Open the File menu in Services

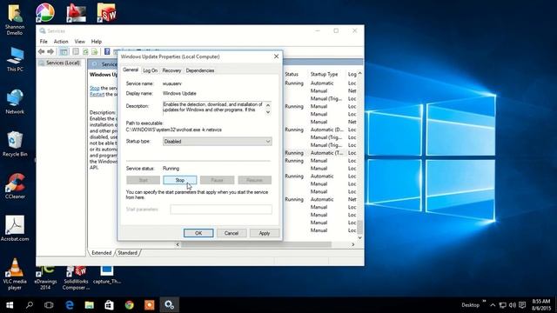point(44,42)
